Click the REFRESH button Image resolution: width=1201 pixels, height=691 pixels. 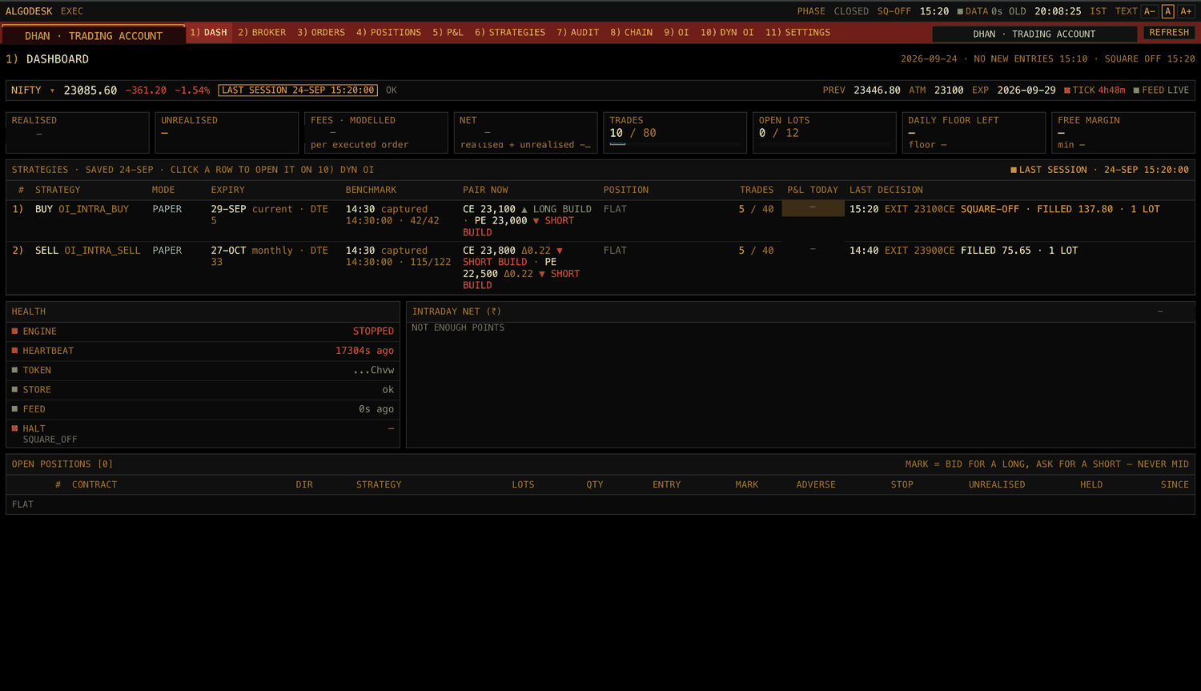(x=1169, y=33)
